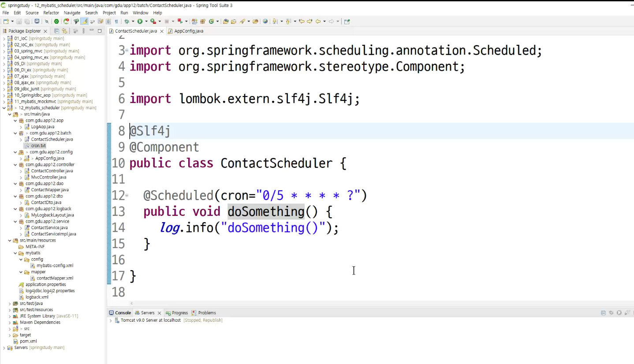This screenshot has height=364, width=634.
Task: Toggle Link with Editor in Package Explorer
Action: tap(64, 31)
